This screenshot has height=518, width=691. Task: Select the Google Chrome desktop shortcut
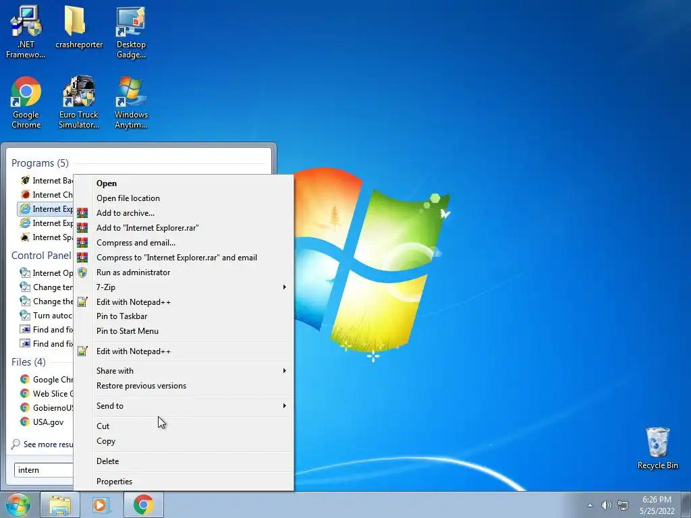(26, 103)
